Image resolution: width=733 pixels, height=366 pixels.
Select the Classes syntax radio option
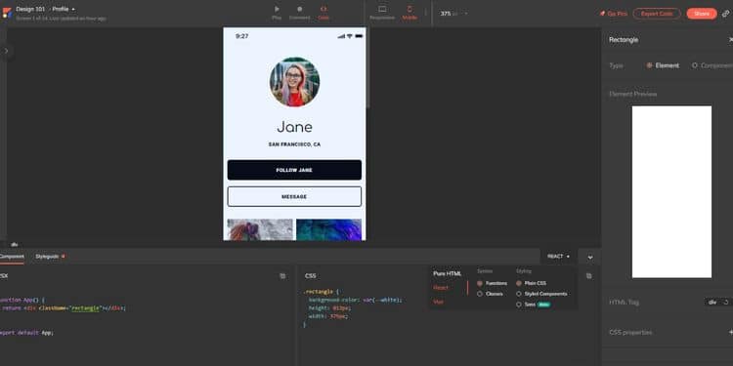480,294
